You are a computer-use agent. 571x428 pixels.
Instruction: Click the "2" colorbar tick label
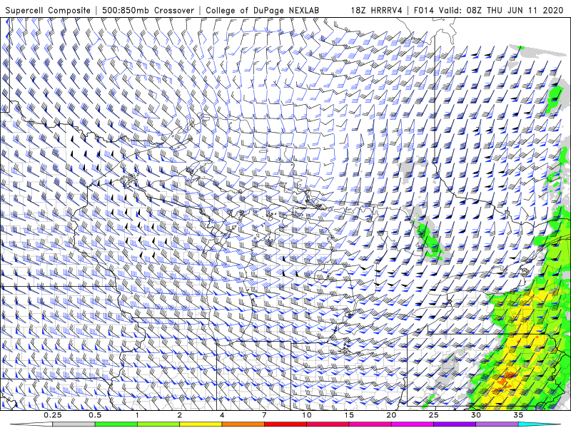point(180,415)
